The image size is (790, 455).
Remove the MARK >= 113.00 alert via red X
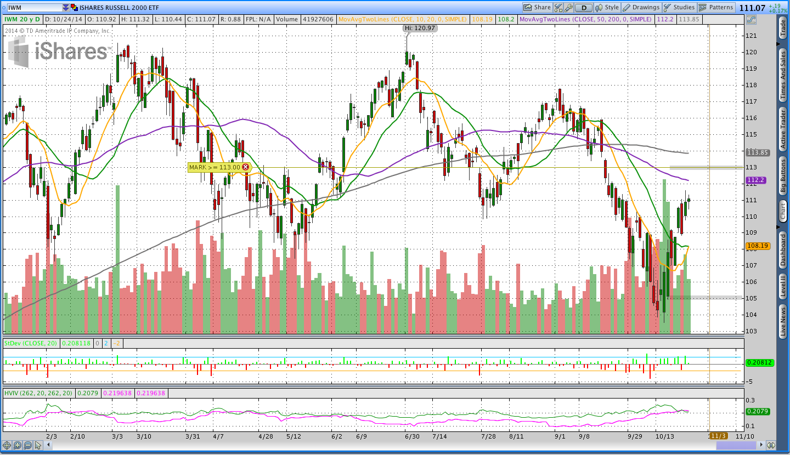pyautogui.click(x=245, y=167)
